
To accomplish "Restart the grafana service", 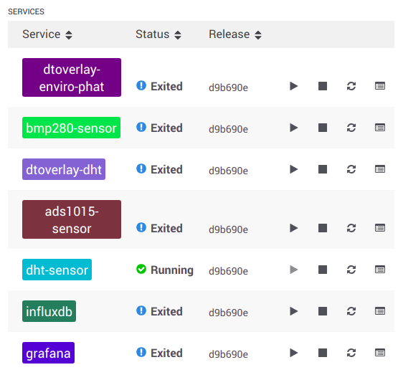I will click(x=351, y=353).
